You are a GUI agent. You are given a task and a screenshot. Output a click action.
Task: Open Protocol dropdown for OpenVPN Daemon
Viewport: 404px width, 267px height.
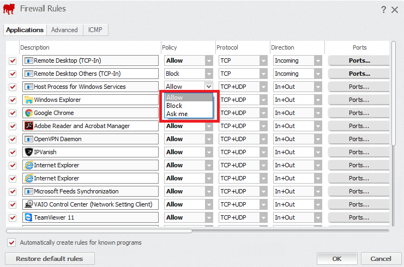click(263, 139)
